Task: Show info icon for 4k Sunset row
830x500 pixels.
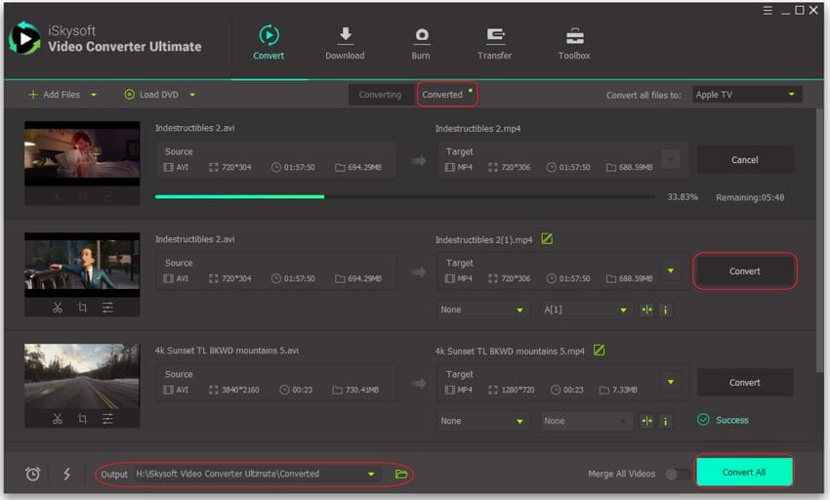Action: (665, 421)
